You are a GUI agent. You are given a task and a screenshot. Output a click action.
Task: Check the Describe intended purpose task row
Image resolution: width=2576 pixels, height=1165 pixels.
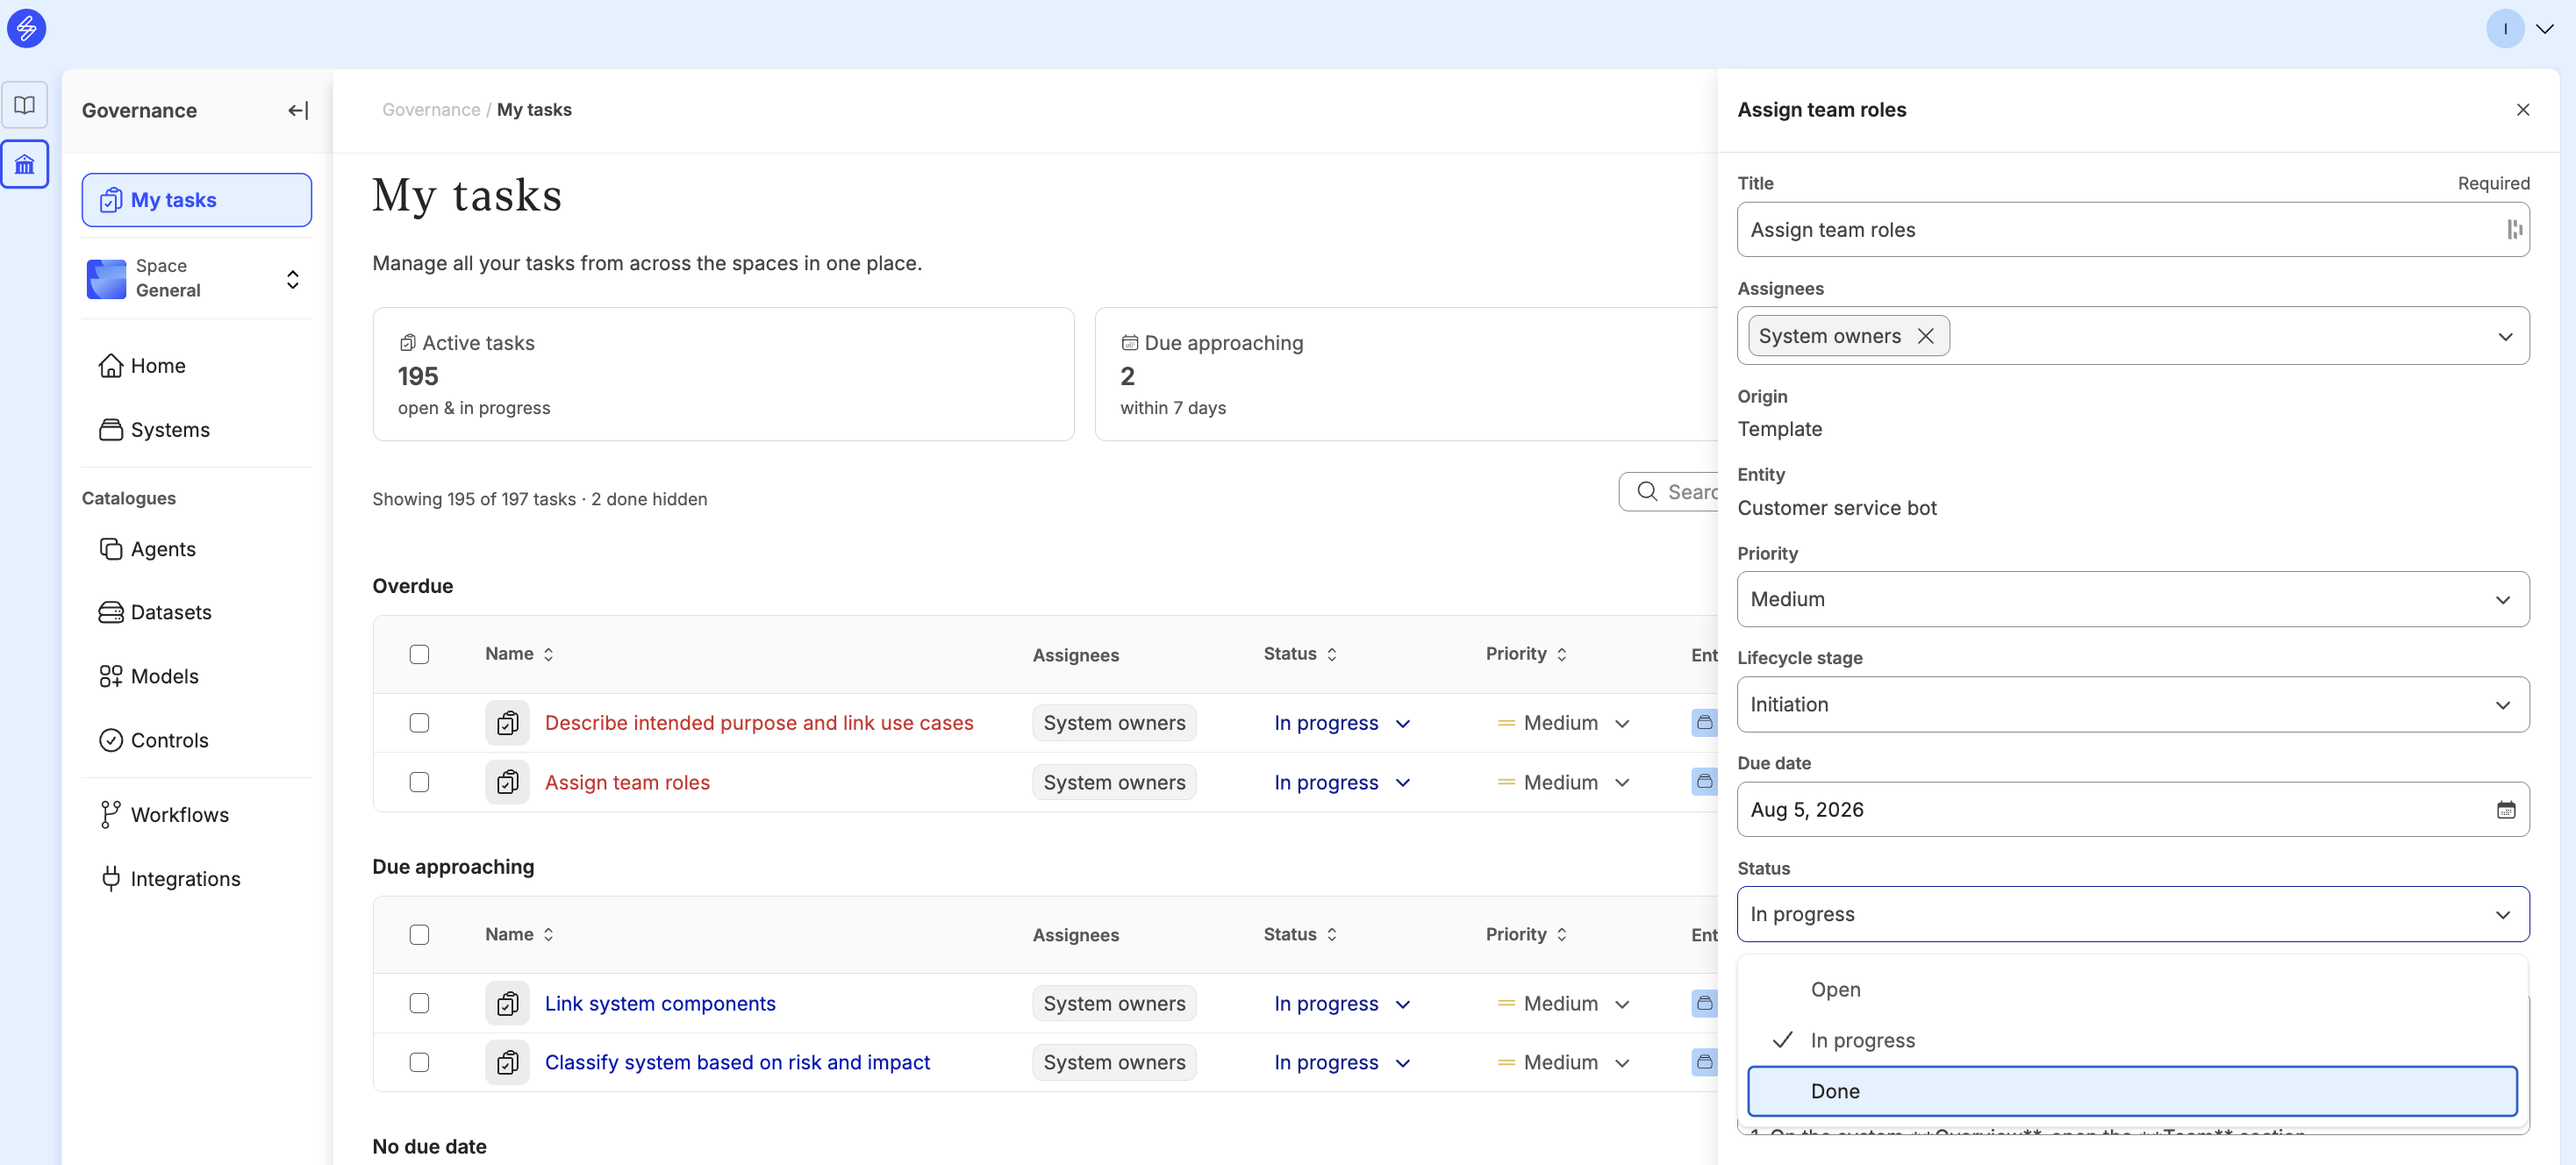pyautogui.click(x=419, y=722)
